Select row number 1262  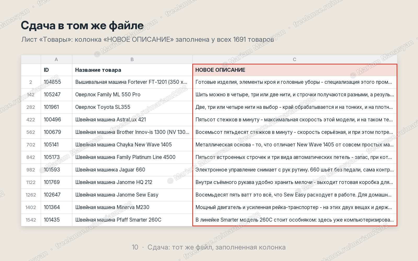(x=31, y=195)
